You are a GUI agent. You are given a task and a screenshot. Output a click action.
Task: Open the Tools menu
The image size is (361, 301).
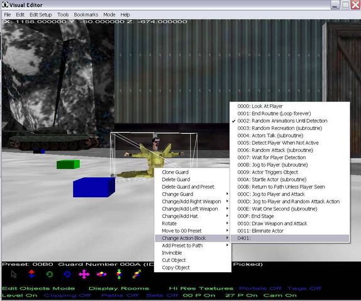63,14
